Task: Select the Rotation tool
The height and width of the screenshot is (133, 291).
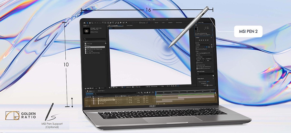Action: coord(103,23)
